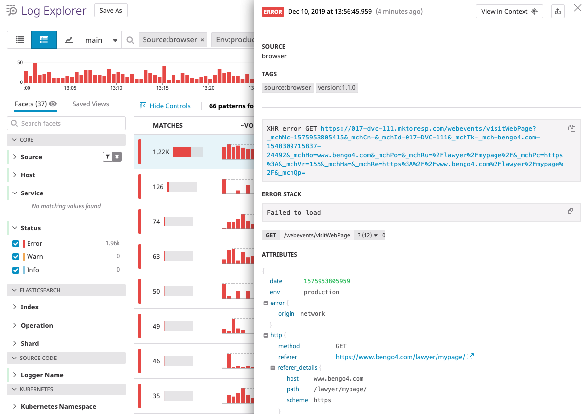Remove the Source:browser filter
583x414 pixels.
202,40
